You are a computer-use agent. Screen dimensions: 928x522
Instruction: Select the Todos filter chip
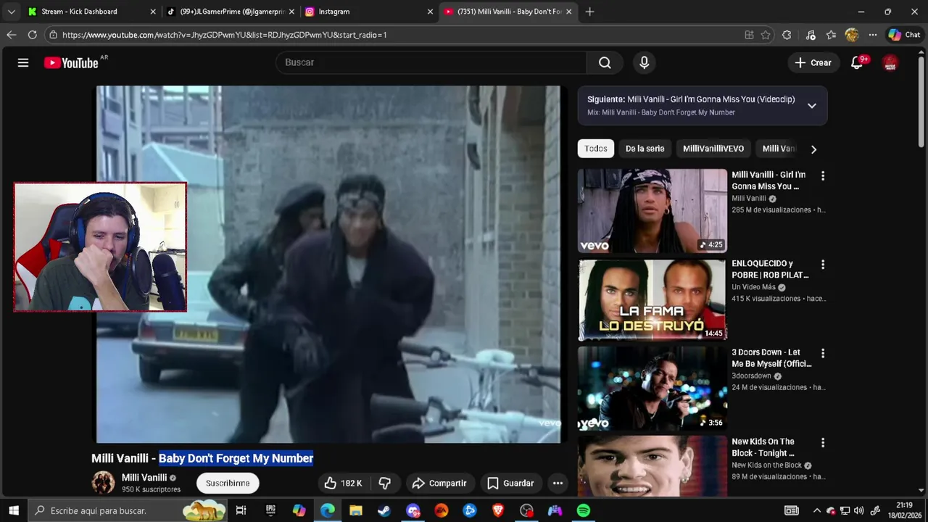[596, 149]
